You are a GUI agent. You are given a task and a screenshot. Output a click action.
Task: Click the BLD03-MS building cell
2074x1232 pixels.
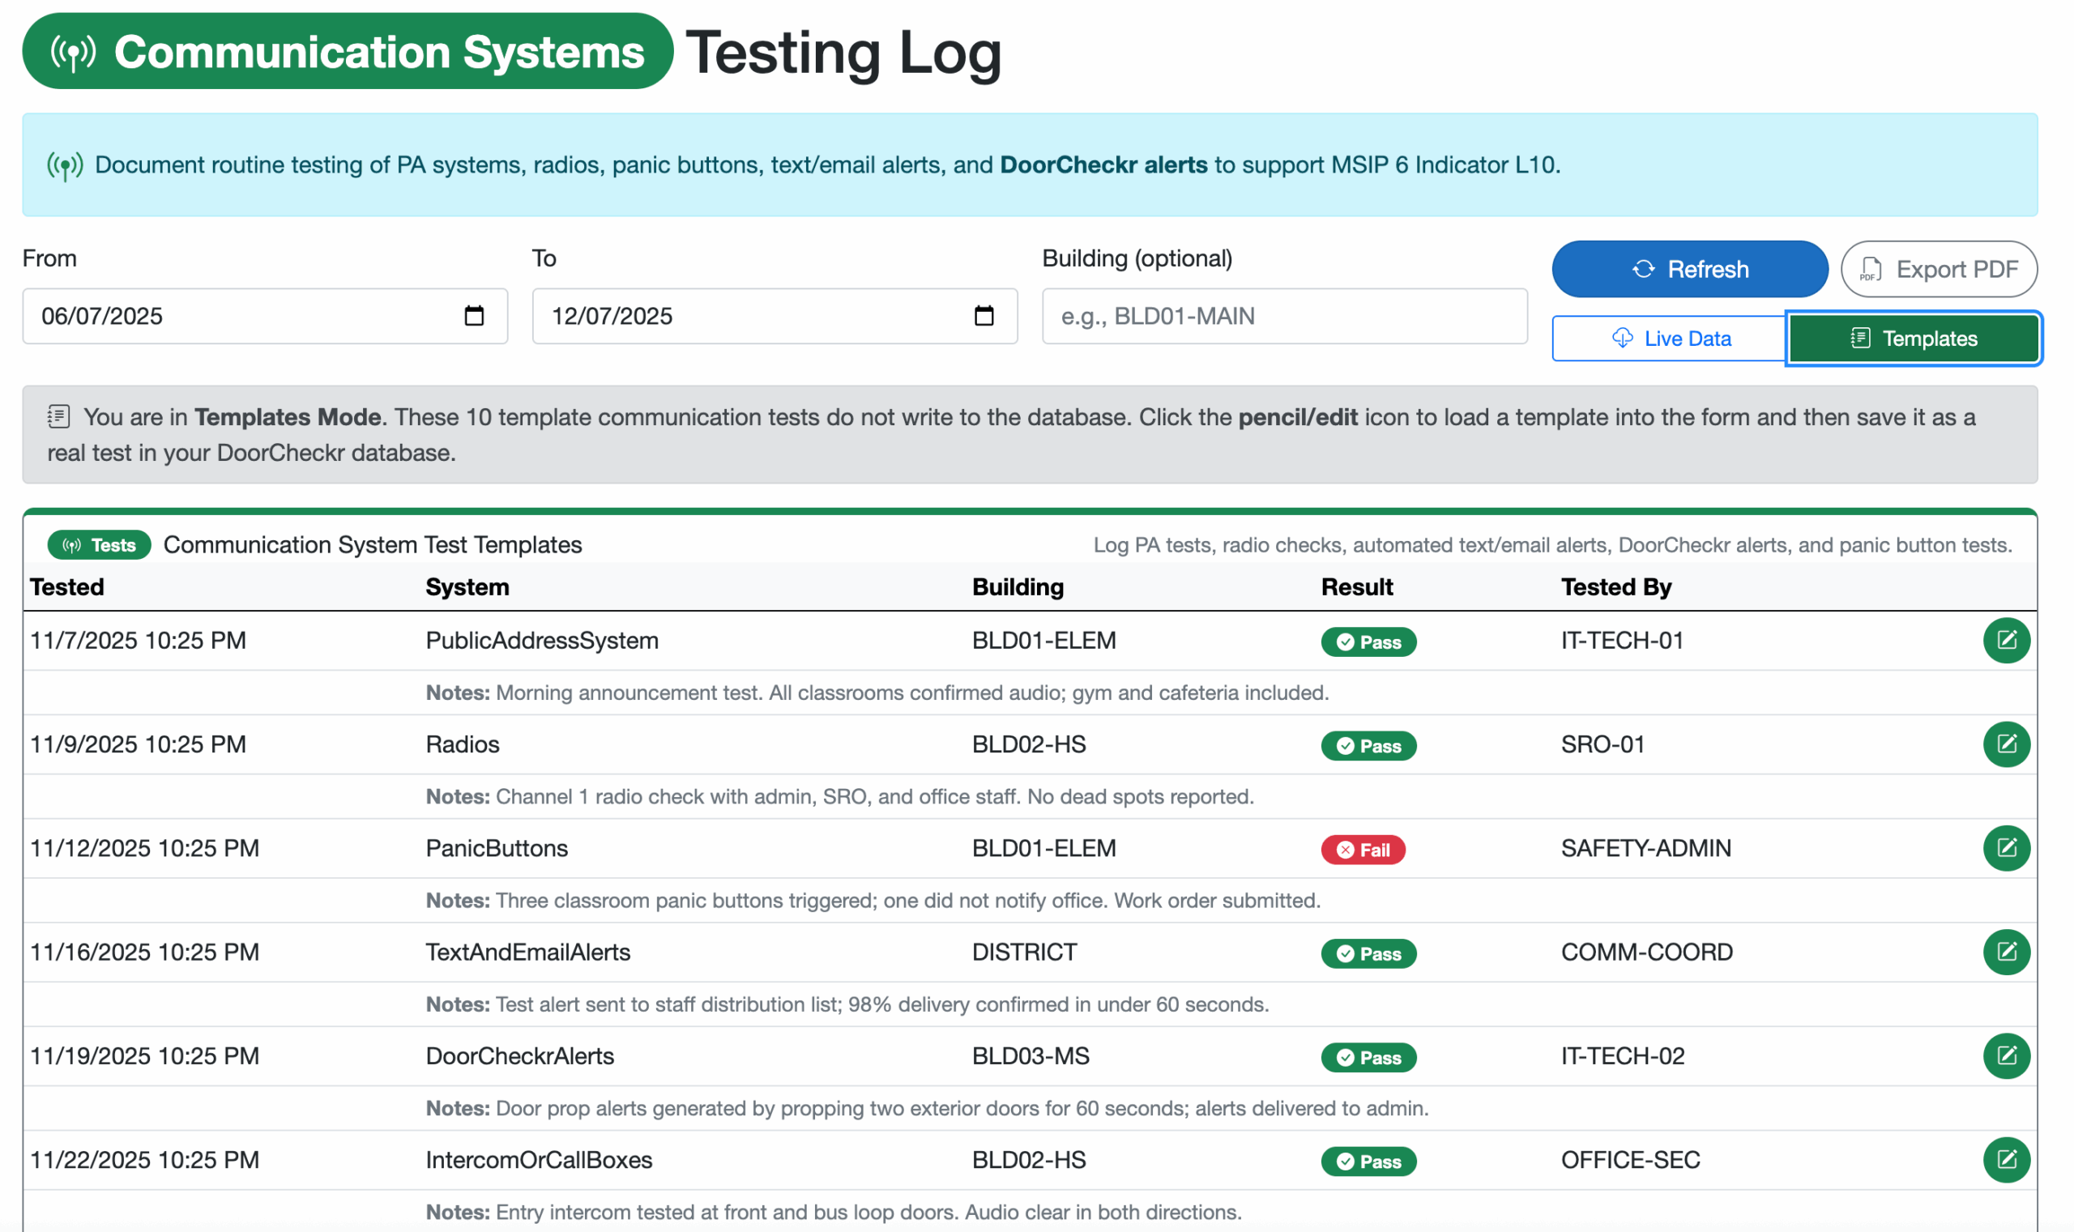[x=1031, y=1055]
